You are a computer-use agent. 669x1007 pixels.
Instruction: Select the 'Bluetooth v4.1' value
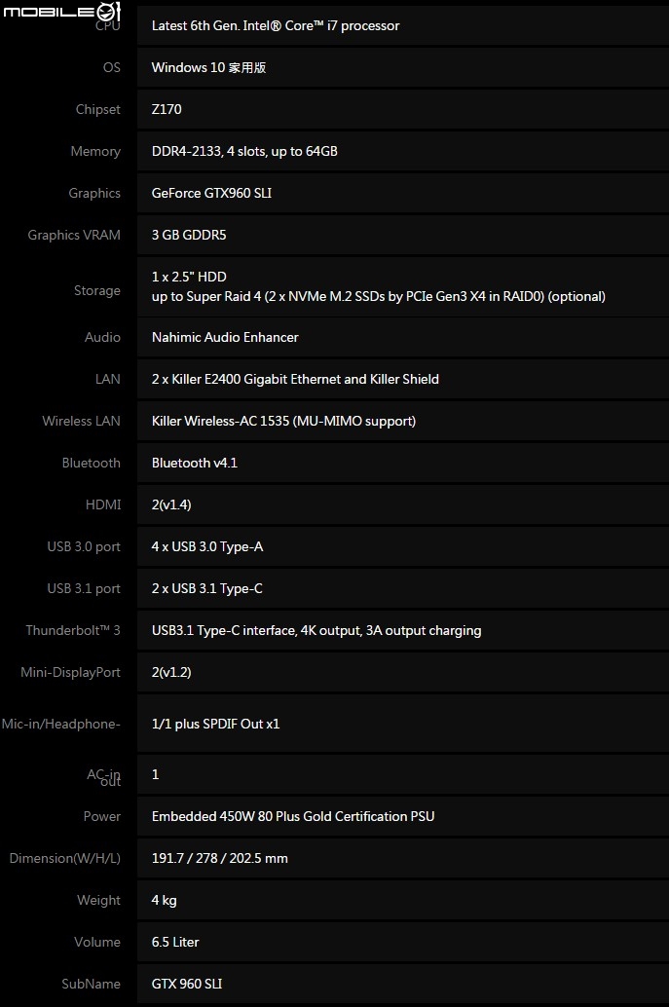(x=195, y=463)
